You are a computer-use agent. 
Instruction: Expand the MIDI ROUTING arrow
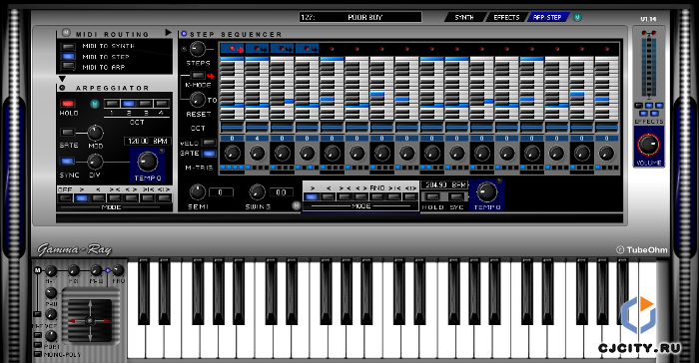point(168,33)
